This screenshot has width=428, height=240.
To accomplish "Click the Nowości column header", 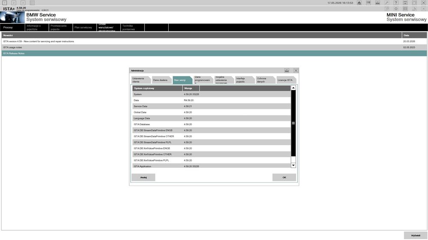I will tap(202, 35).
